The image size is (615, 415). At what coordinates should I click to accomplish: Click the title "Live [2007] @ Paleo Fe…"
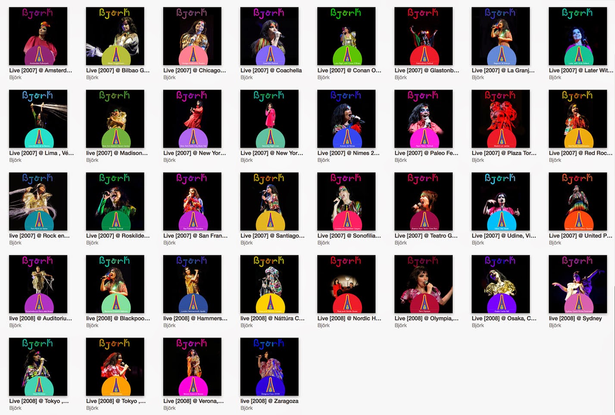tap(427, 153)
